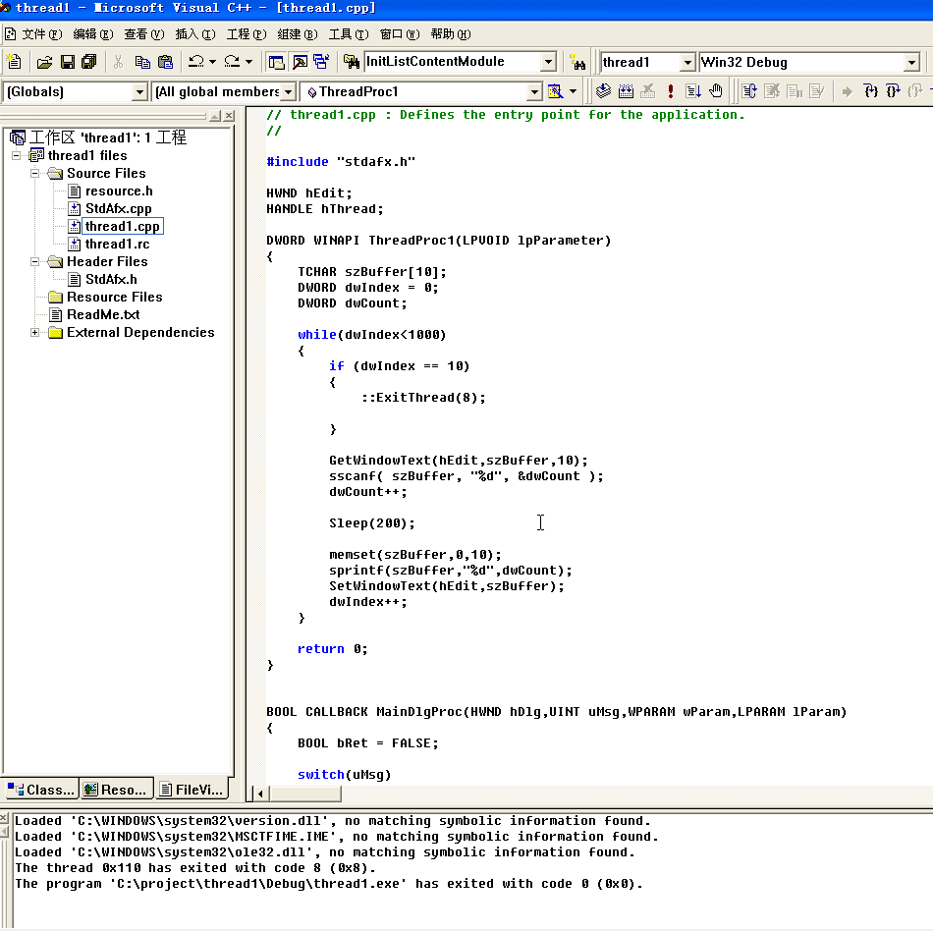Screen dimensions: 933x931
Task: Click the Save file toolbar icon
Action: [68, 62]
